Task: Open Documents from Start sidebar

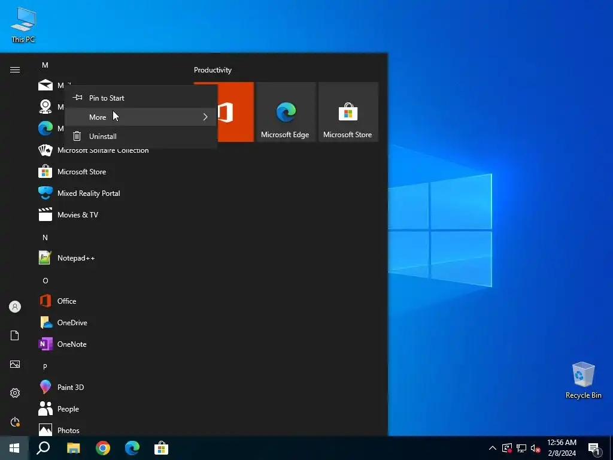Action: [15, 335]
